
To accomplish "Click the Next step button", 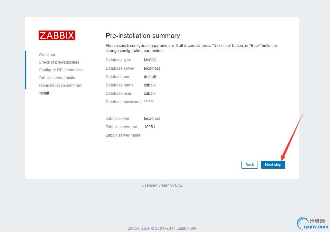I will (273, 165).
